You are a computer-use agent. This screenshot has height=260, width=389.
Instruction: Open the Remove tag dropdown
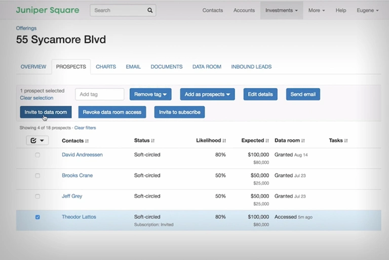[150, 94]
